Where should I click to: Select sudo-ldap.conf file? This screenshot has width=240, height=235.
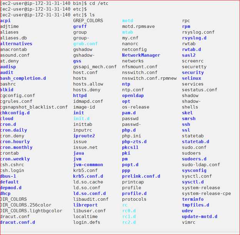pyautogui.click(x=201, y=165)
